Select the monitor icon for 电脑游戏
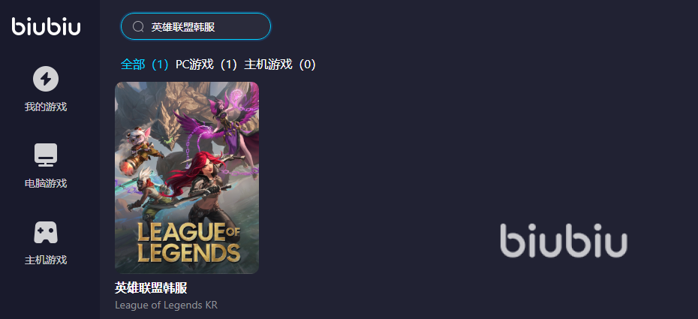698x319 pixels. click(46, 155)
